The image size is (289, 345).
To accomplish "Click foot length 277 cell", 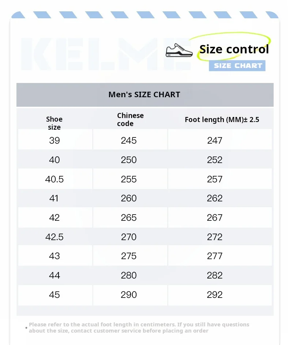I will pos(215,256).
